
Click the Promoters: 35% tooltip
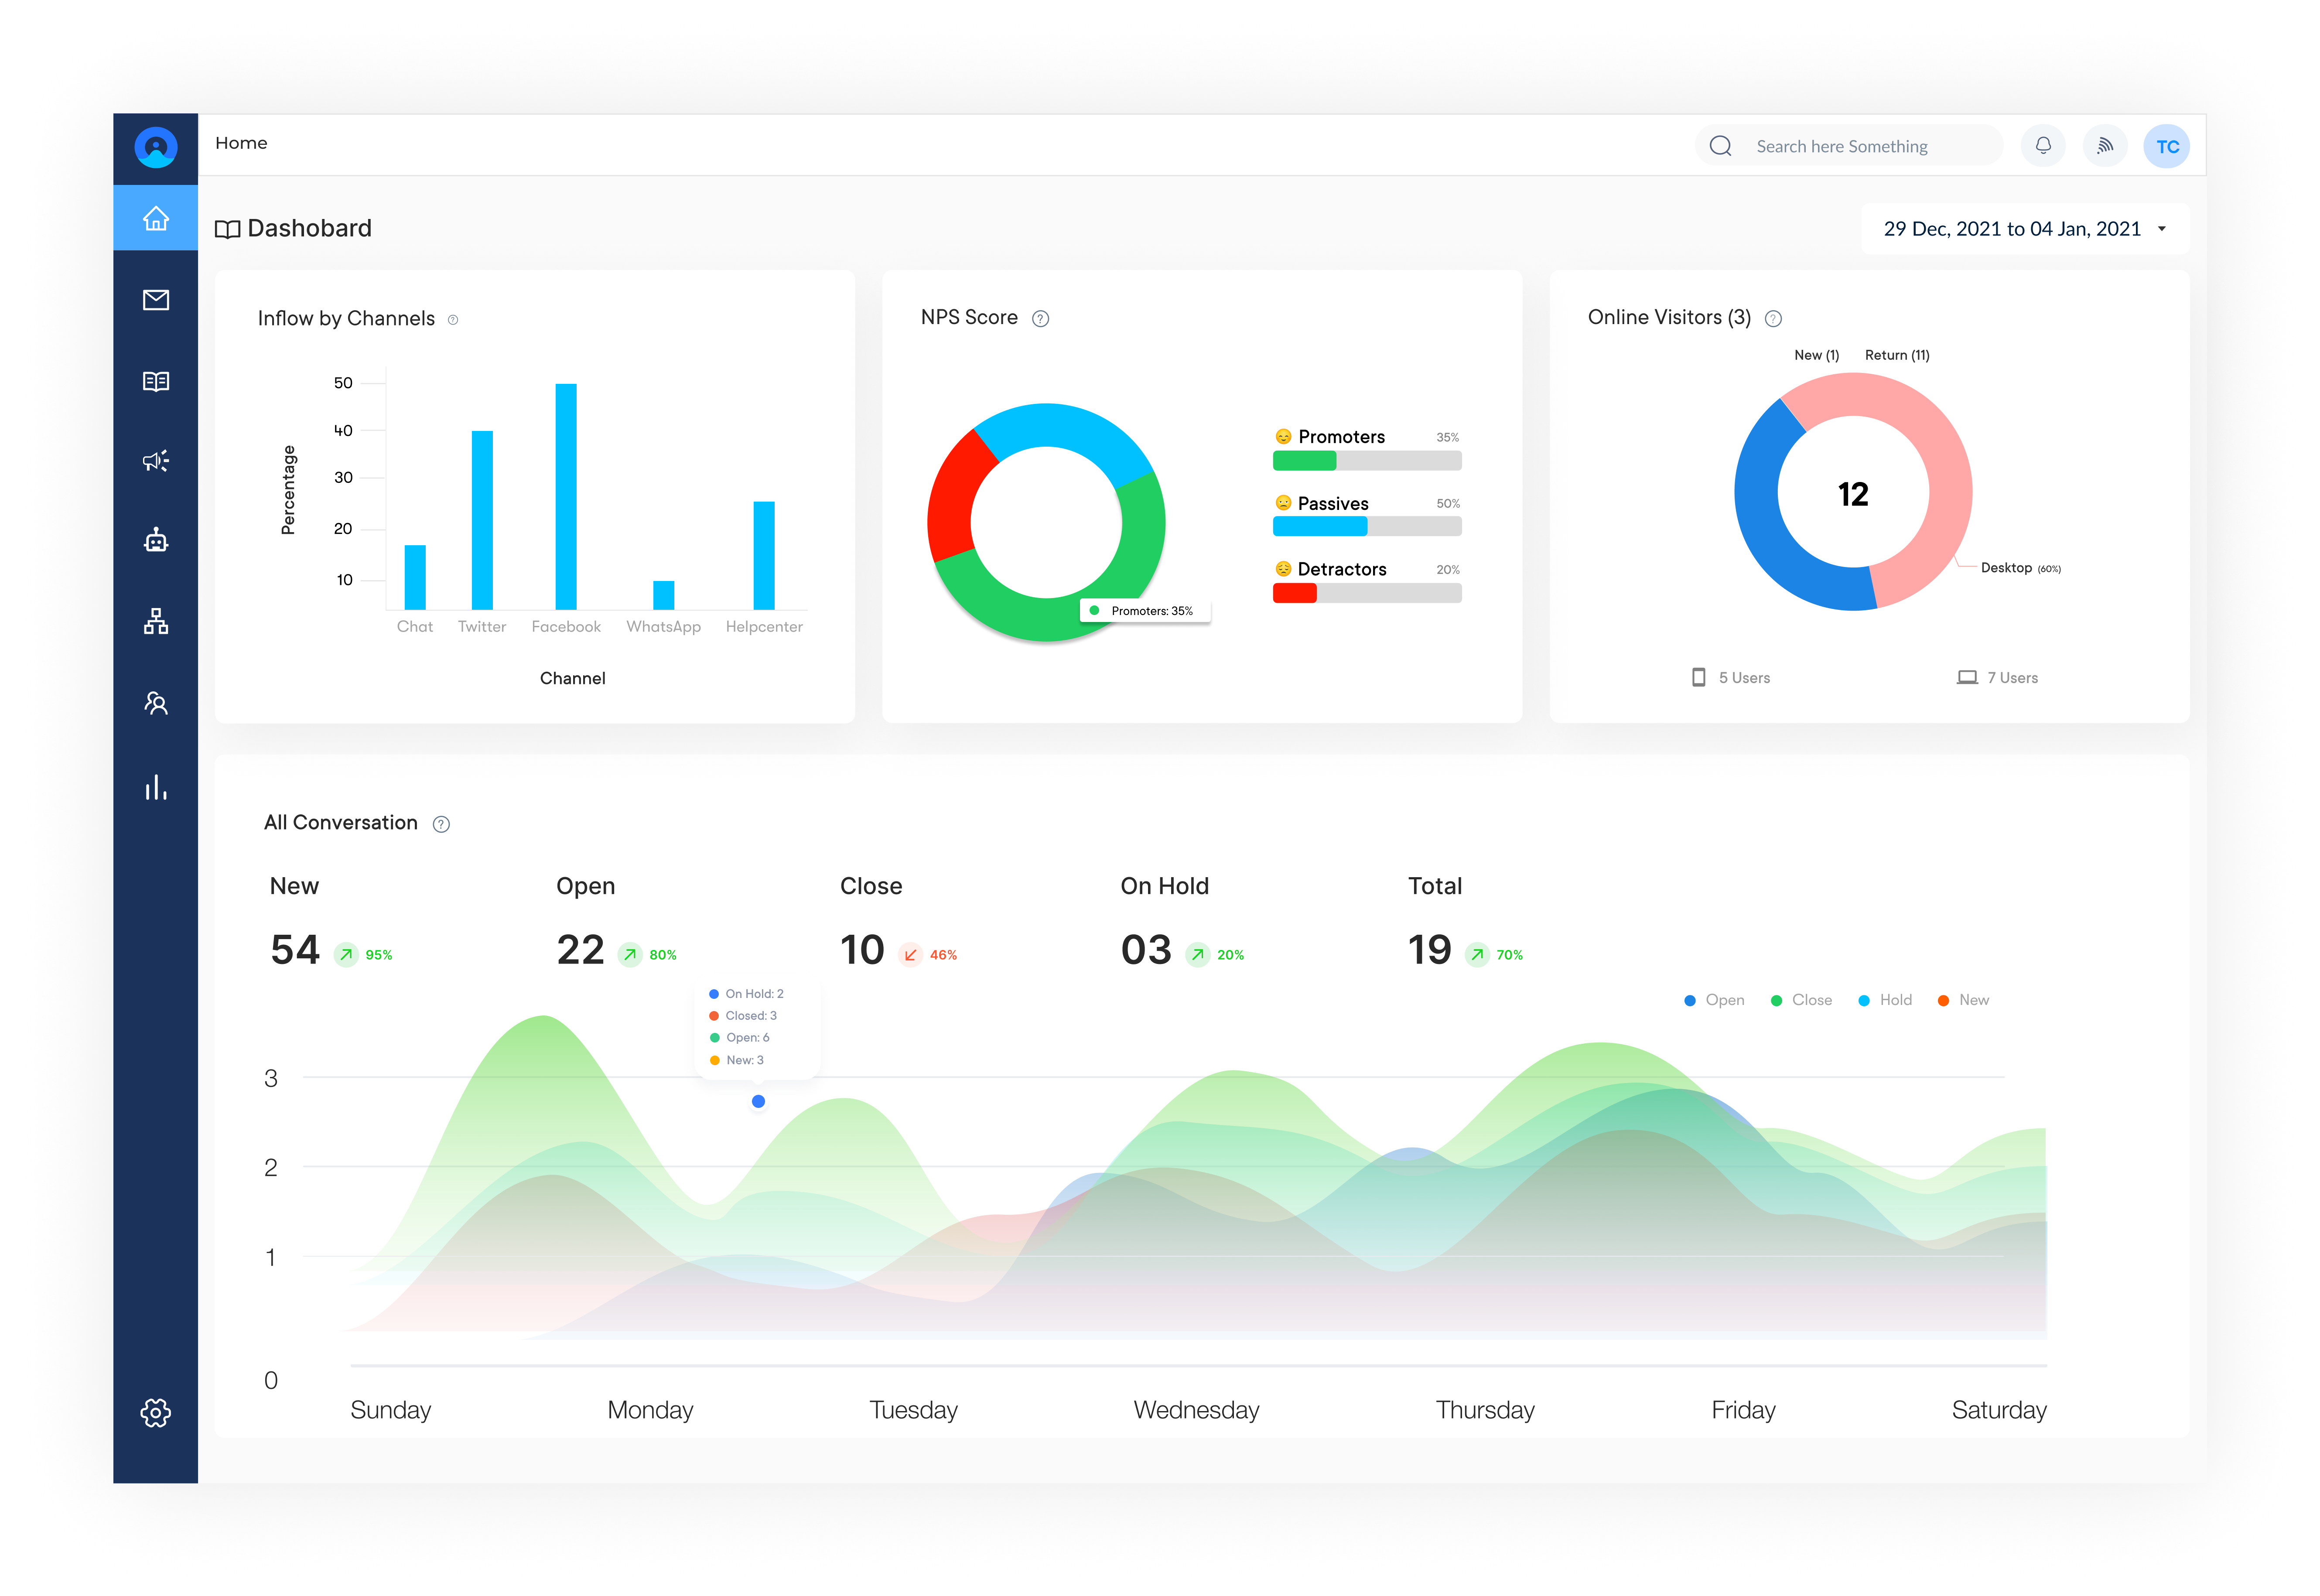(x=1145, y=611)
